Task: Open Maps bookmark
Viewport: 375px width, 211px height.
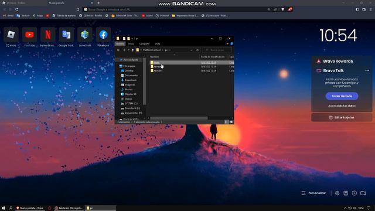Action: tap(38, 16)
